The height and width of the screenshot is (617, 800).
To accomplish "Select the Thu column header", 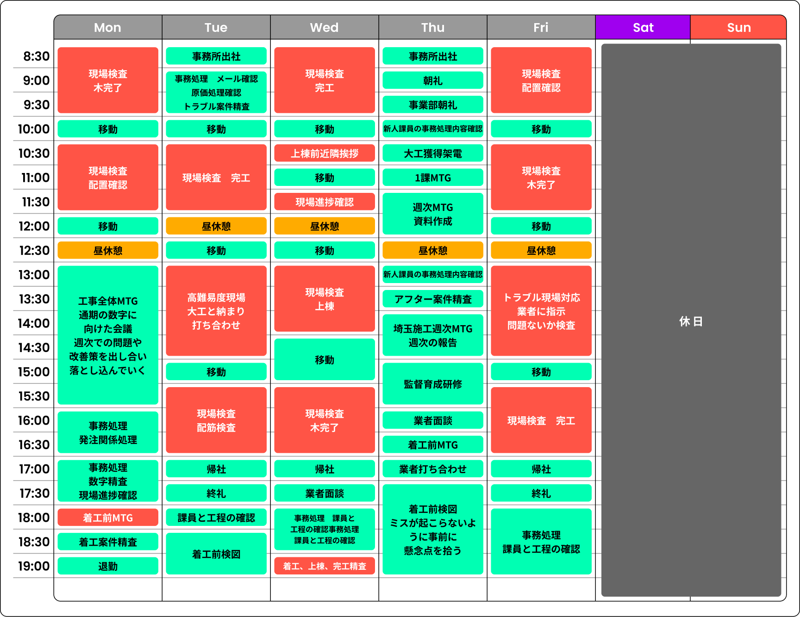I will 433,27.
